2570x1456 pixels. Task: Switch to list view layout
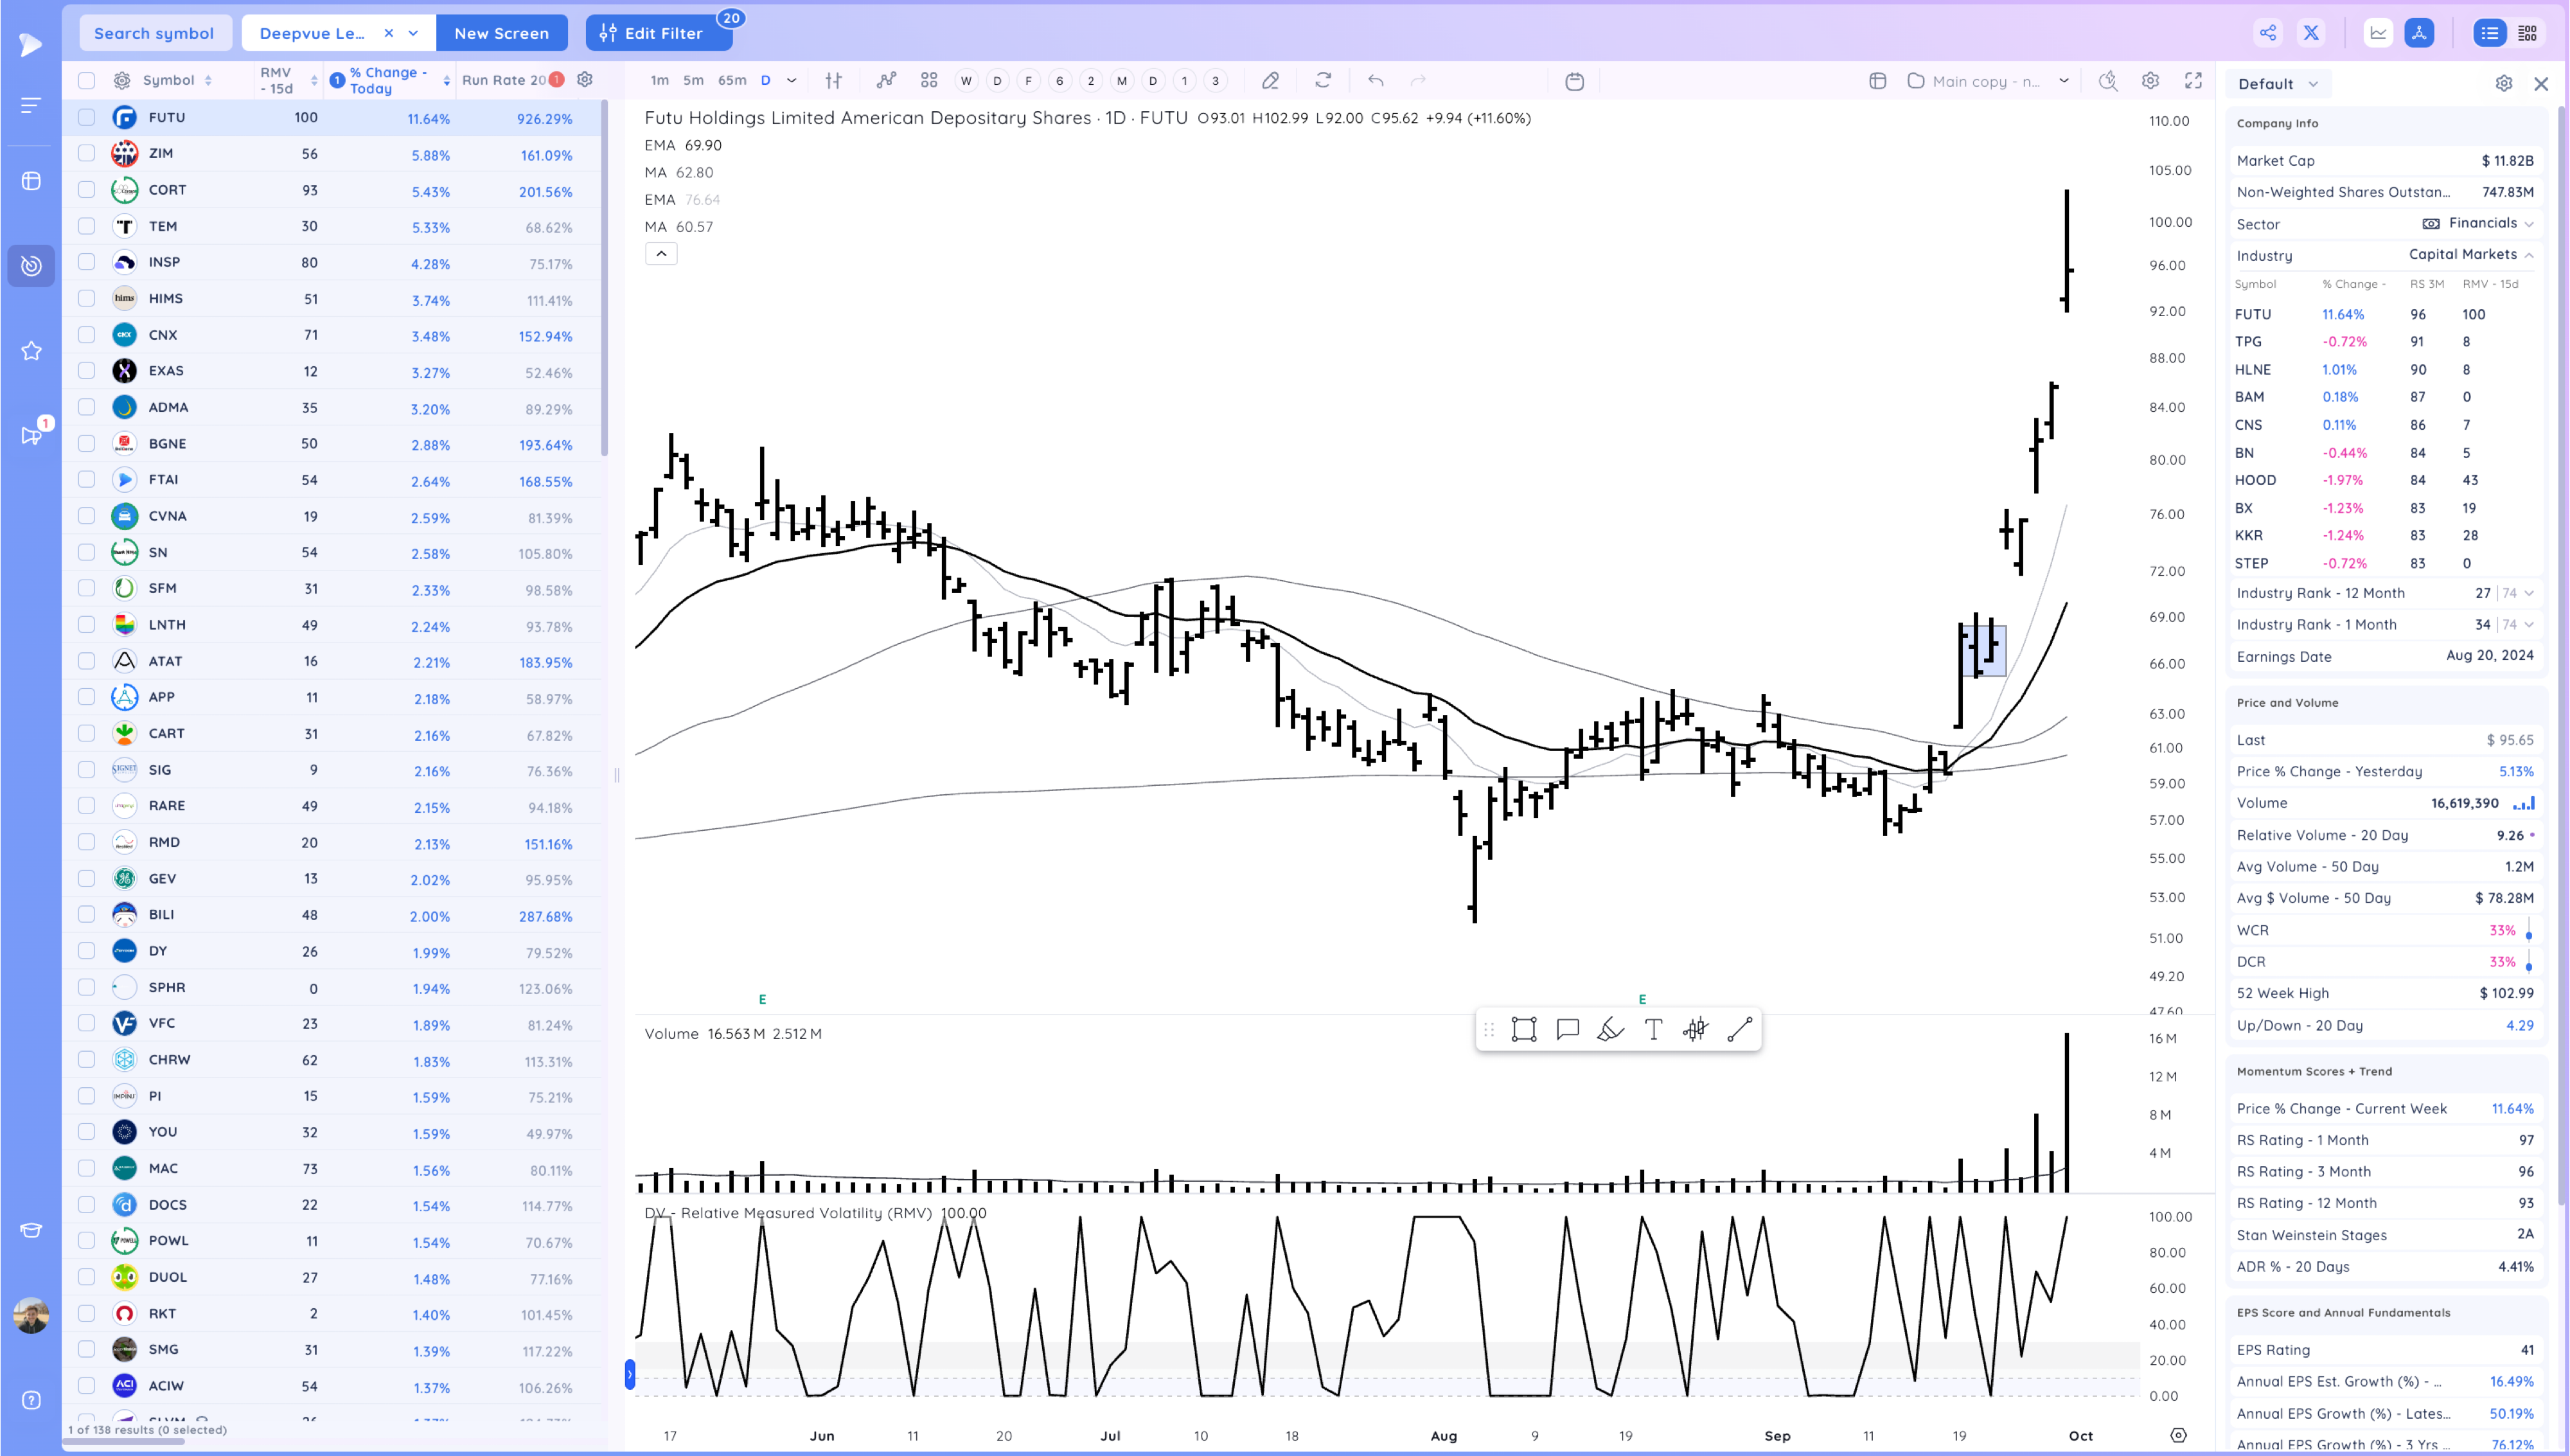(2489, 33)
